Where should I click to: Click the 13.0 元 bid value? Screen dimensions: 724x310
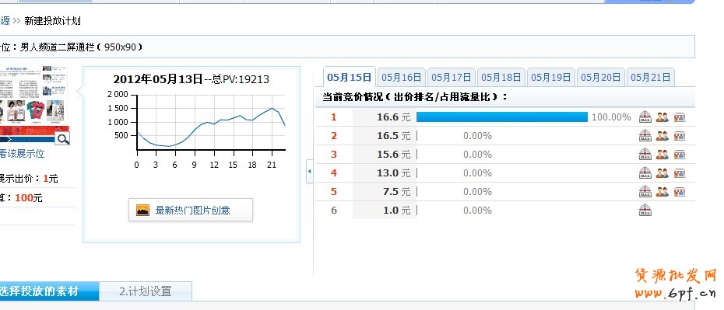point(393,173)
